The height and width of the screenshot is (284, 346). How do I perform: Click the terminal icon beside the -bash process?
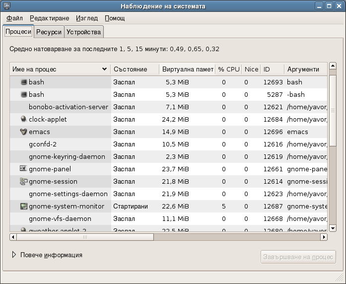pos(23,94)
